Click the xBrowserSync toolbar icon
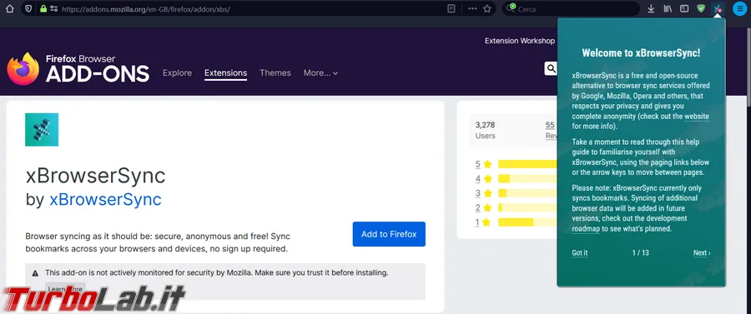Viewport: 751px width, 314px height. (717, 8)
